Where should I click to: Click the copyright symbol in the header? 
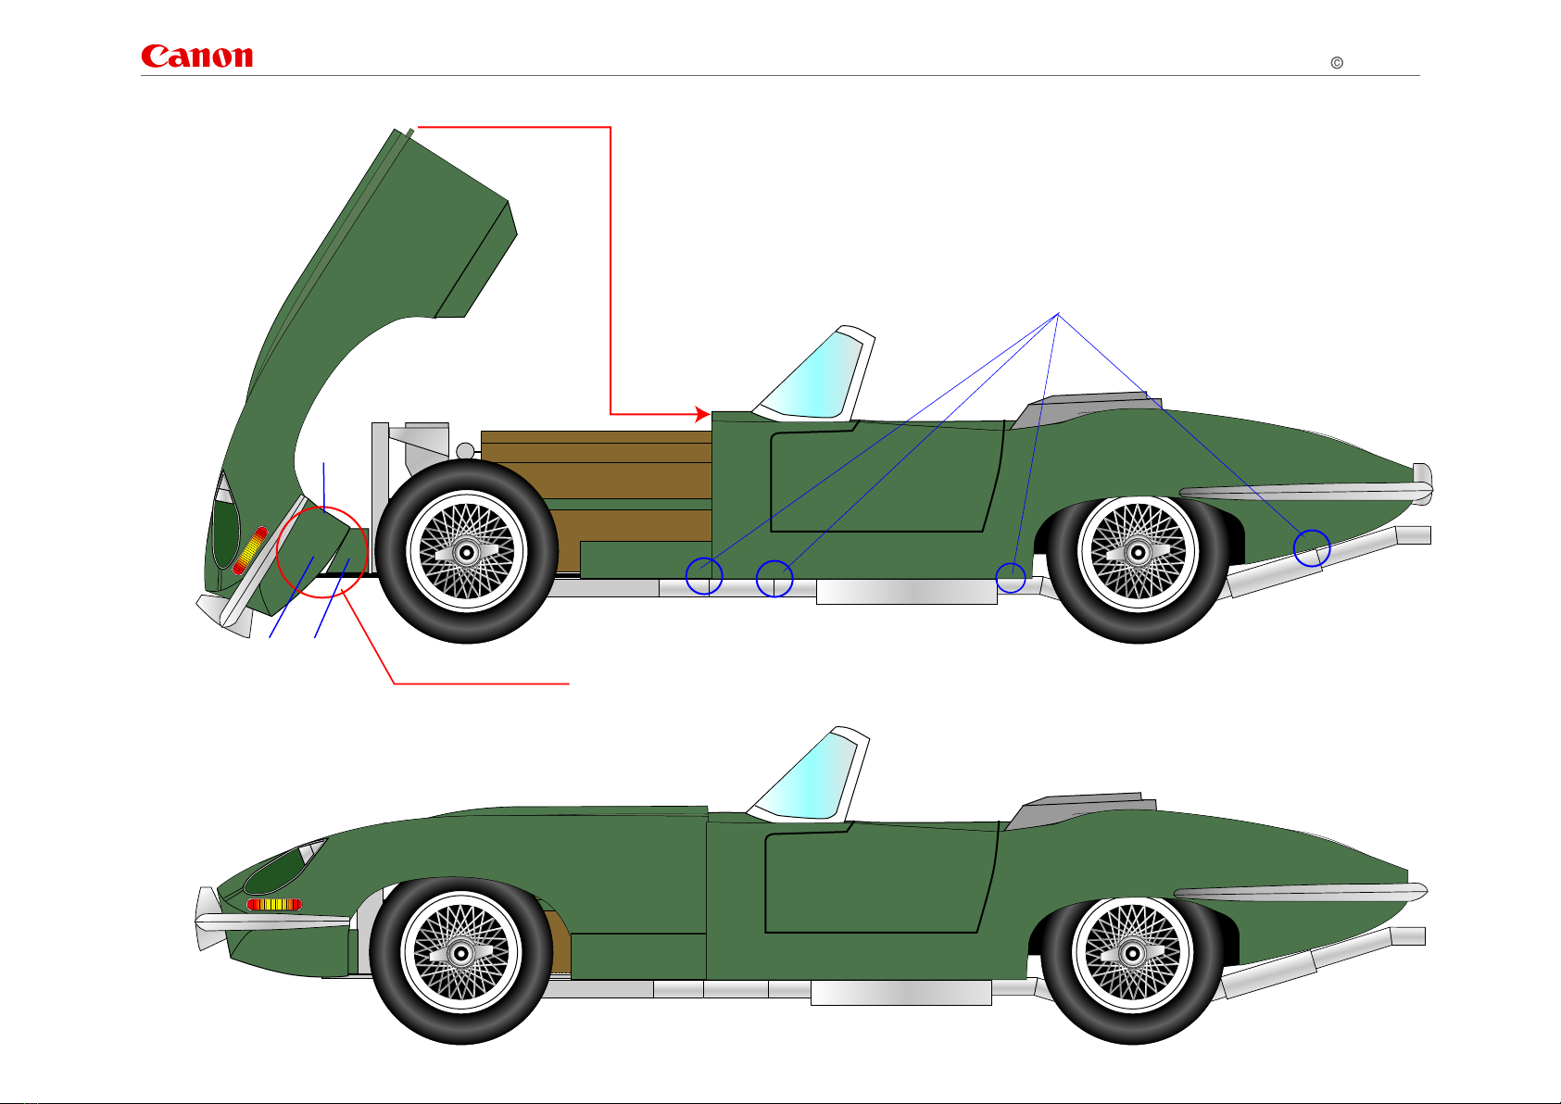click(1337, 63)
